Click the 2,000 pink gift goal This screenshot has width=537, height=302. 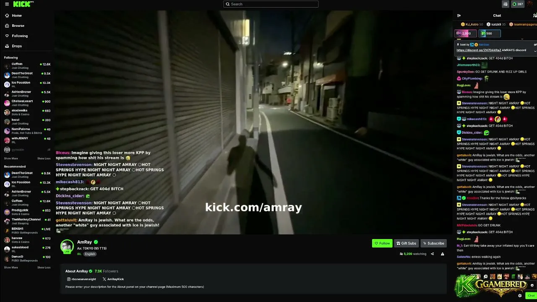pyautogui.click(x=466, y=34)
